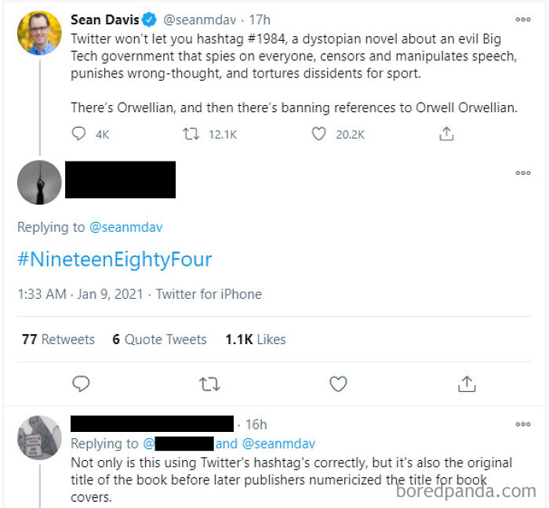Open the grayscale tower avatar
The height and width of the screenshot is (508, 549).
point(39,183)
